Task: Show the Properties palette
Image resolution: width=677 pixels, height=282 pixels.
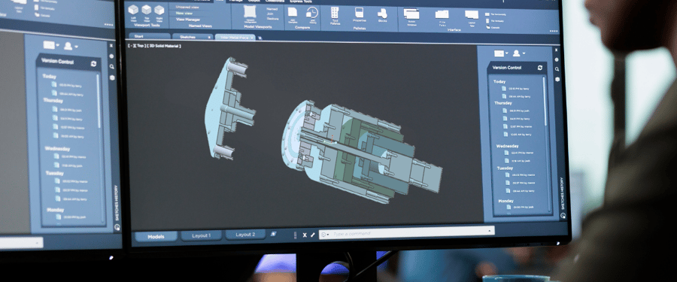Action: point(360,13)
